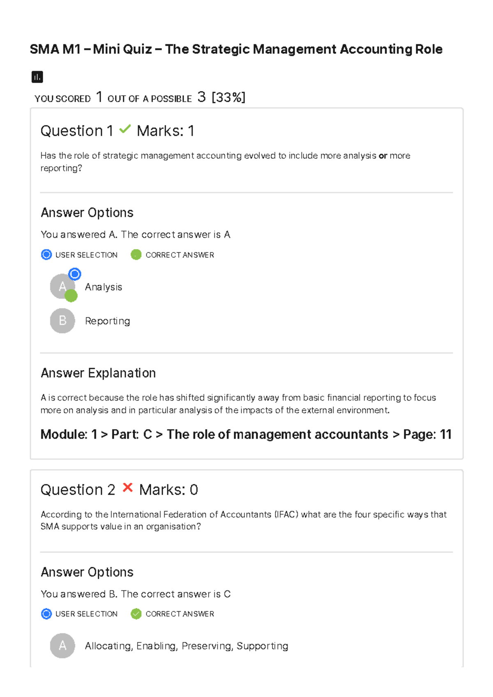
Task: Collapse the Answer Explanation section
Action: pyautogui.click(x=99, y=373)
